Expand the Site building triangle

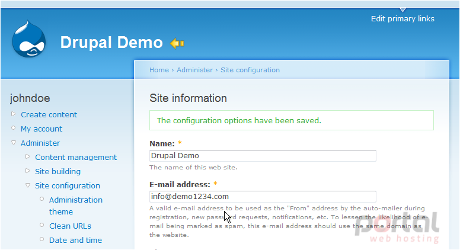[x=28, y=171]
